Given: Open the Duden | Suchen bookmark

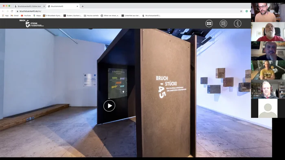Looking at the screenshot, I should tap(72, 15).
